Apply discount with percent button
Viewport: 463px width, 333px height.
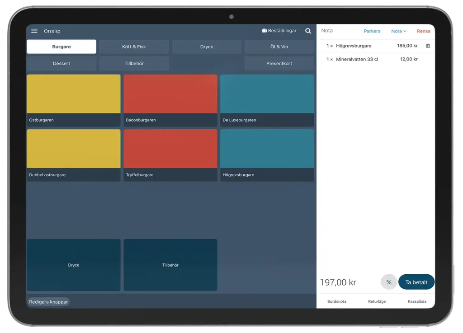click(x=388, y=282)
